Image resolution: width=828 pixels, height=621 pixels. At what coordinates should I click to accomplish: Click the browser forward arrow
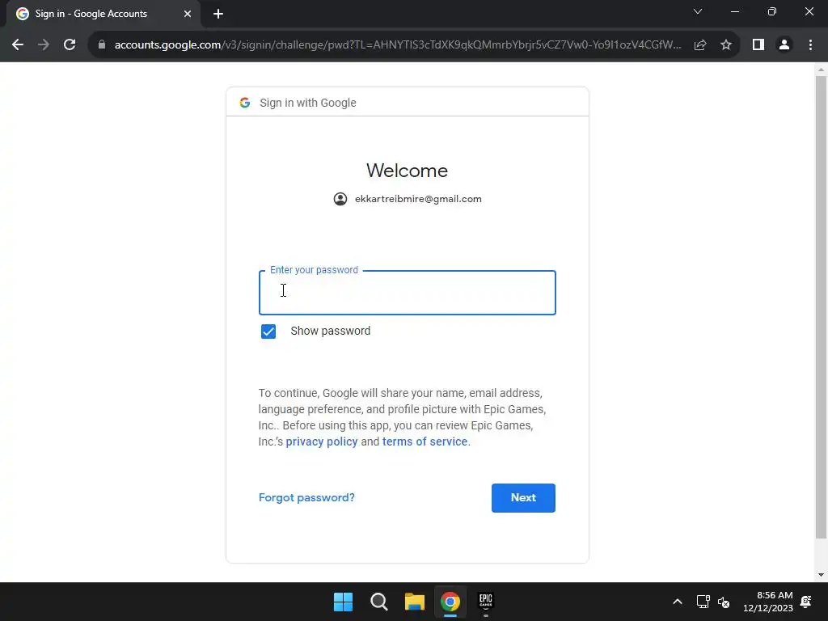coord(44,45)
